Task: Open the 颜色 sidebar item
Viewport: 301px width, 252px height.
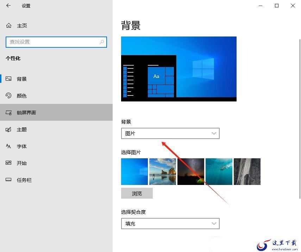Action: coord(56,95)
